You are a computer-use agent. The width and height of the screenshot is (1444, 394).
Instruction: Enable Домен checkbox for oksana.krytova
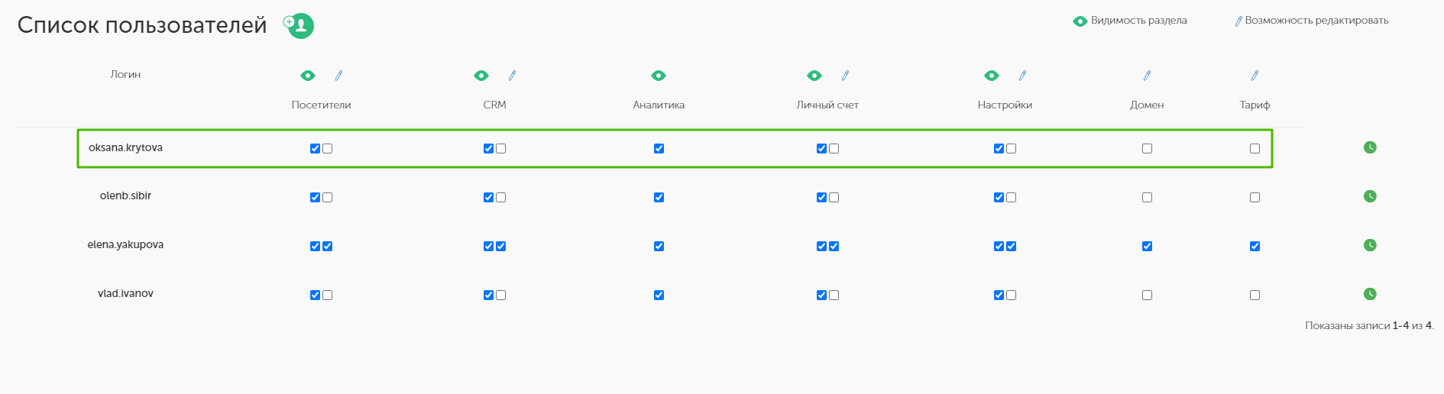(1147, 149)
